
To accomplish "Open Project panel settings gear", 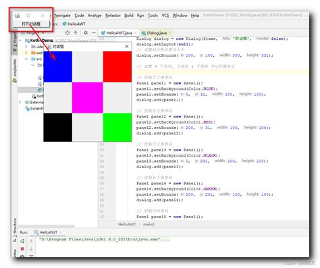I will point(86,33).
